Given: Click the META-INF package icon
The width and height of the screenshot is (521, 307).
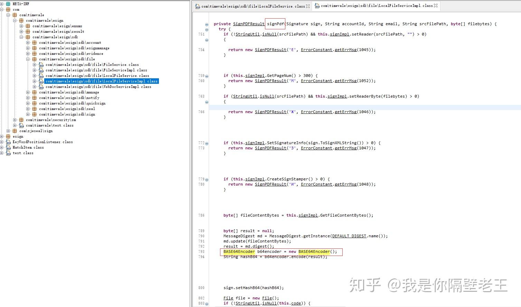Looking at the screenshot, I should click(x=8, y=4).
